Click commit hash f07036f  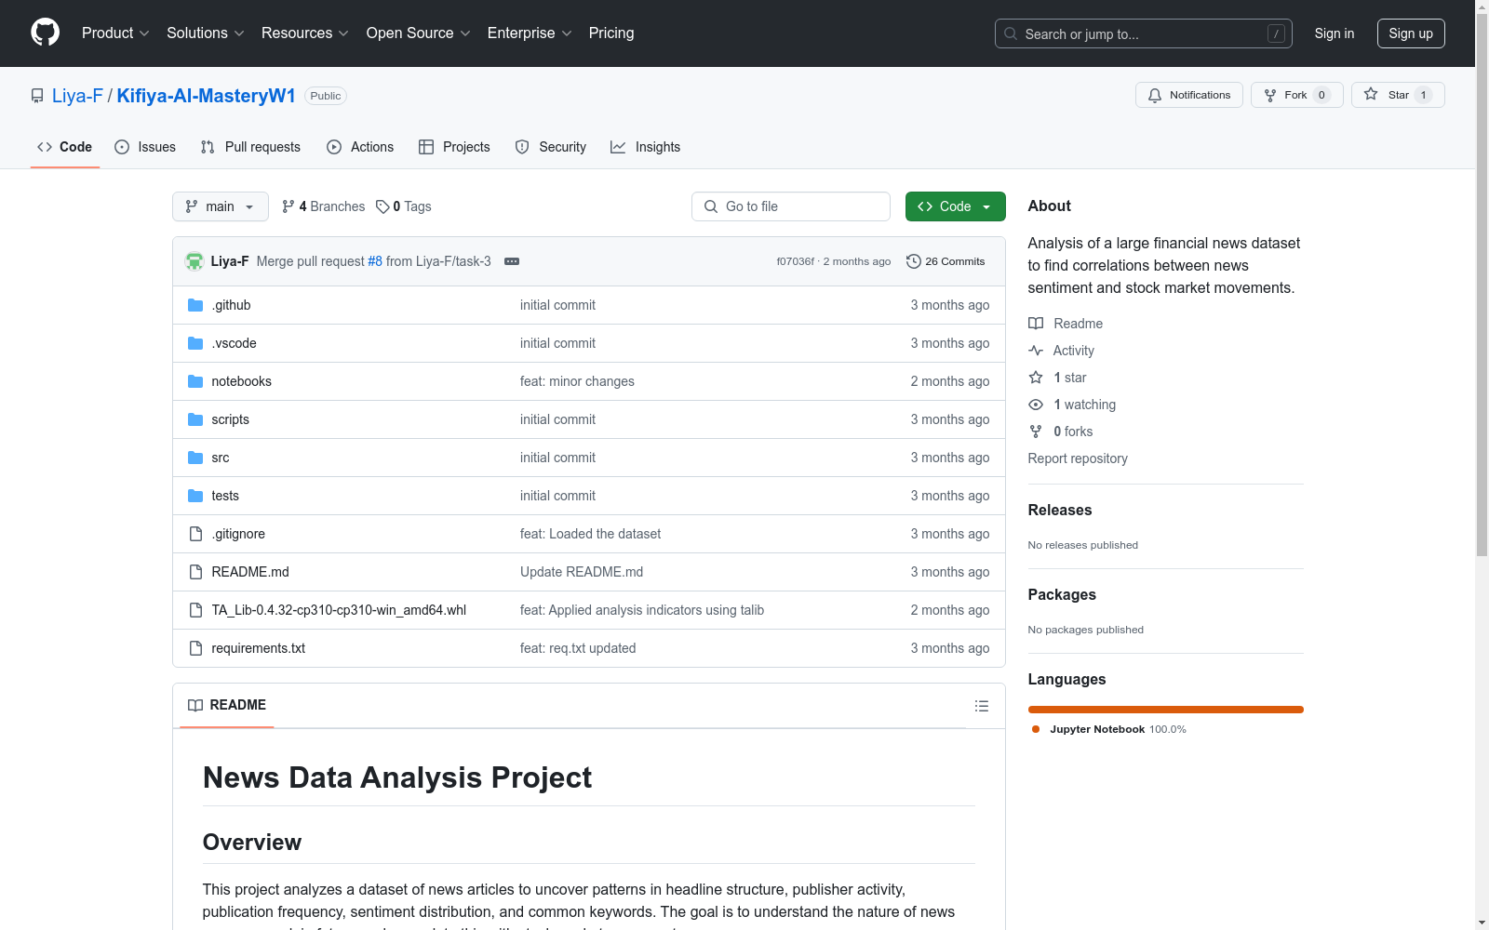coord(795,261)
